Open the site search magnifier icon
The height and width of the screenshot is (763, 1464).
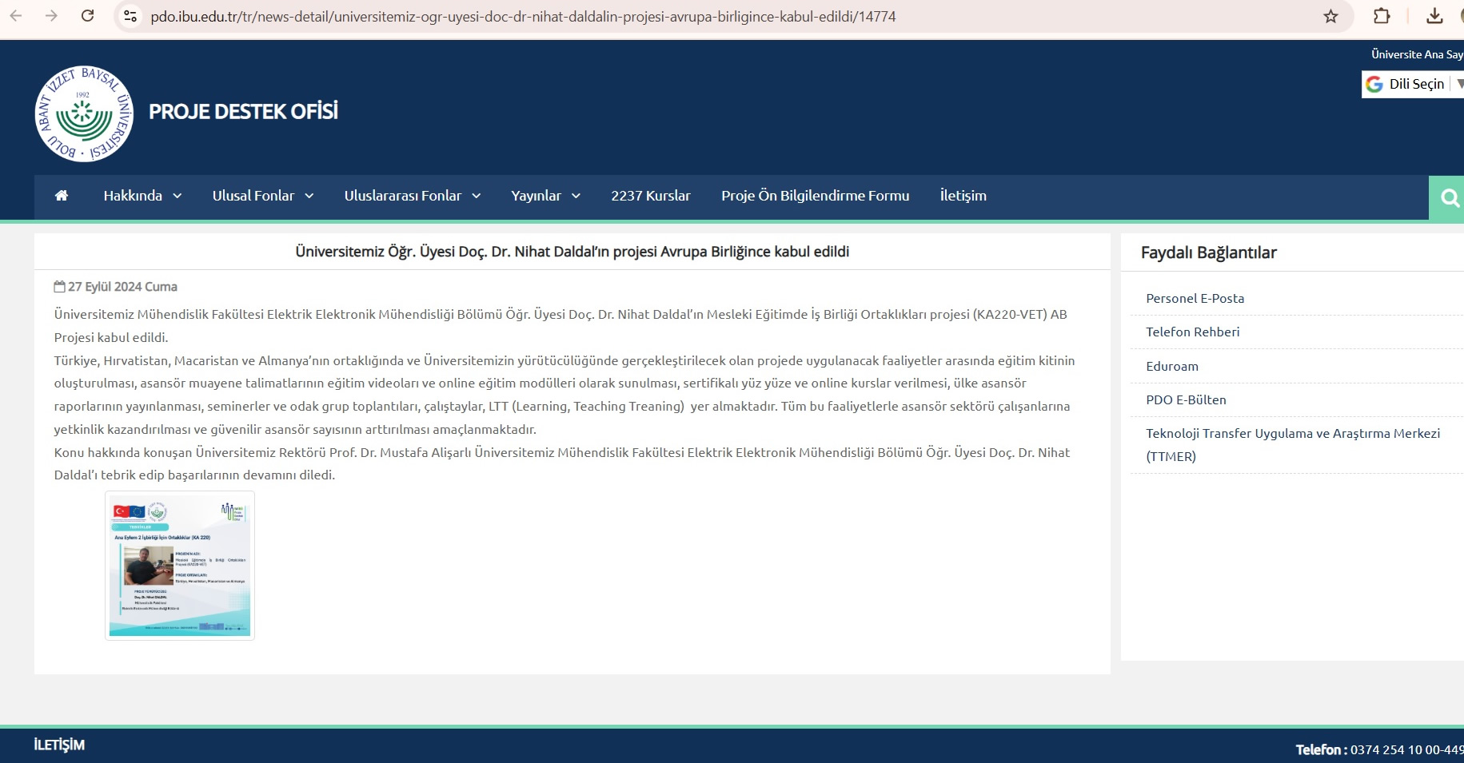(1449, 197)
